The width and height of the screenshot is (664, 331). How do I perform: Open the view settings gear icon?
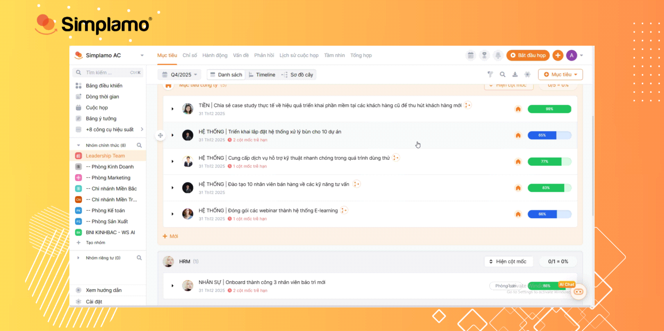pos(527,74)
